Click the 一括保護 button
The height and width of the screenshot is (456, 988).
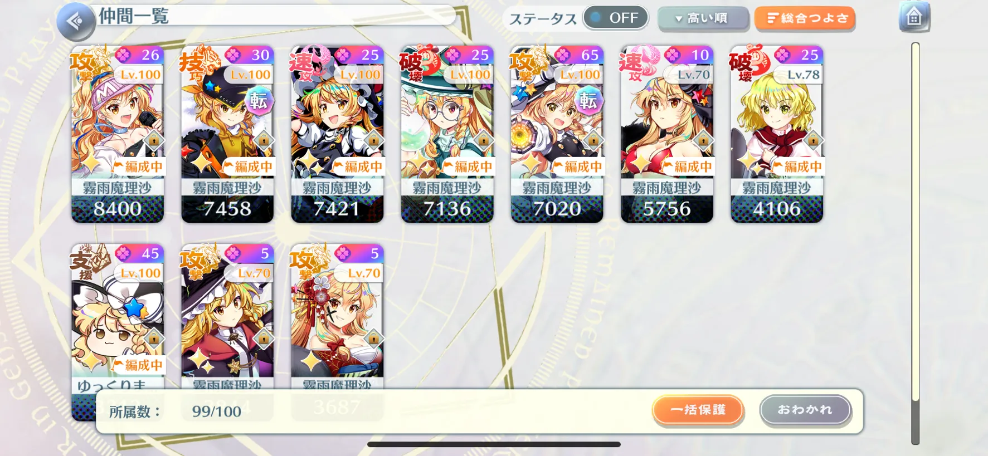(698, 410)
